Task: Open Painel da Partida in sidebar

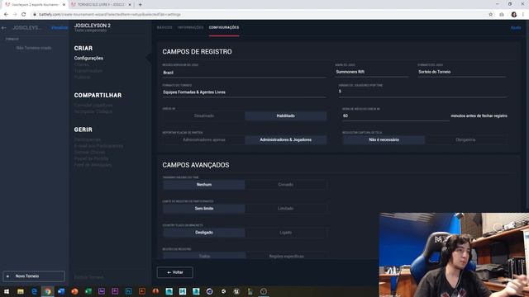Action: click(x=92, y=158)
